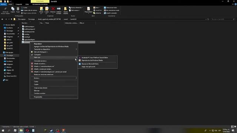Open Propiedades from the context menu
This screenshot has height=133, width=237.
(x=38, y=97)
